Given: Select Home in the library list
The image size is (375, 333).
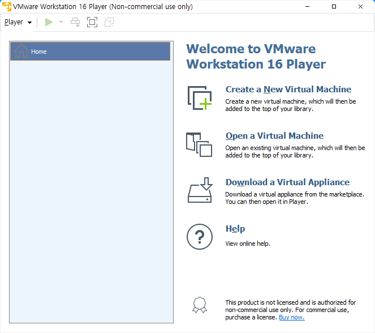Looking at the screenshot, I should click(x=90, y=51).
